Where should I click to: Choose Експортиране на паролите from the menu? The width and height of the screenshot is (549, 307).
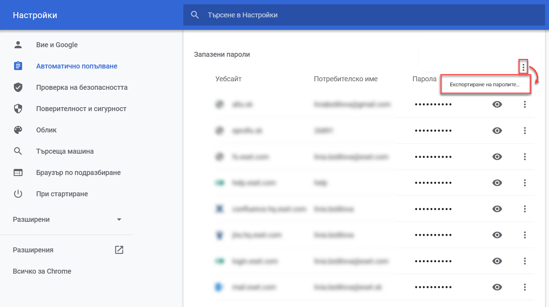pos(486,84)
